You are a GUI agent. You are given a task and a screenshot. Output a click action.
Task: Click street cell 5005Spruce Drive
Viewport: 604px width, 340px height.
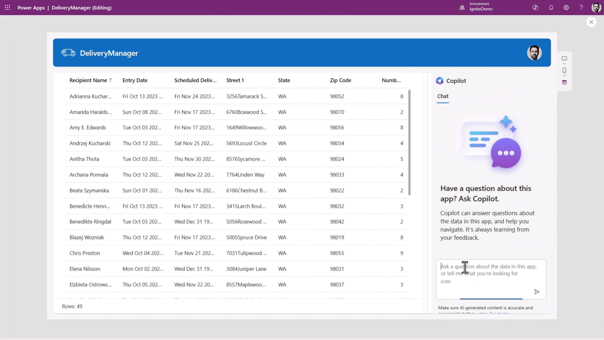247,238
